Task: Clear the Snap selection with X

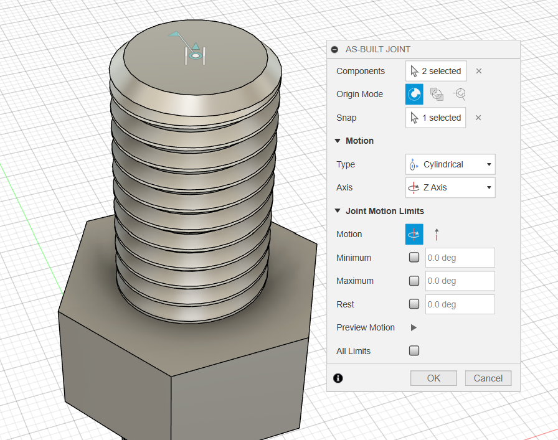Action: [x=479, y=118]
